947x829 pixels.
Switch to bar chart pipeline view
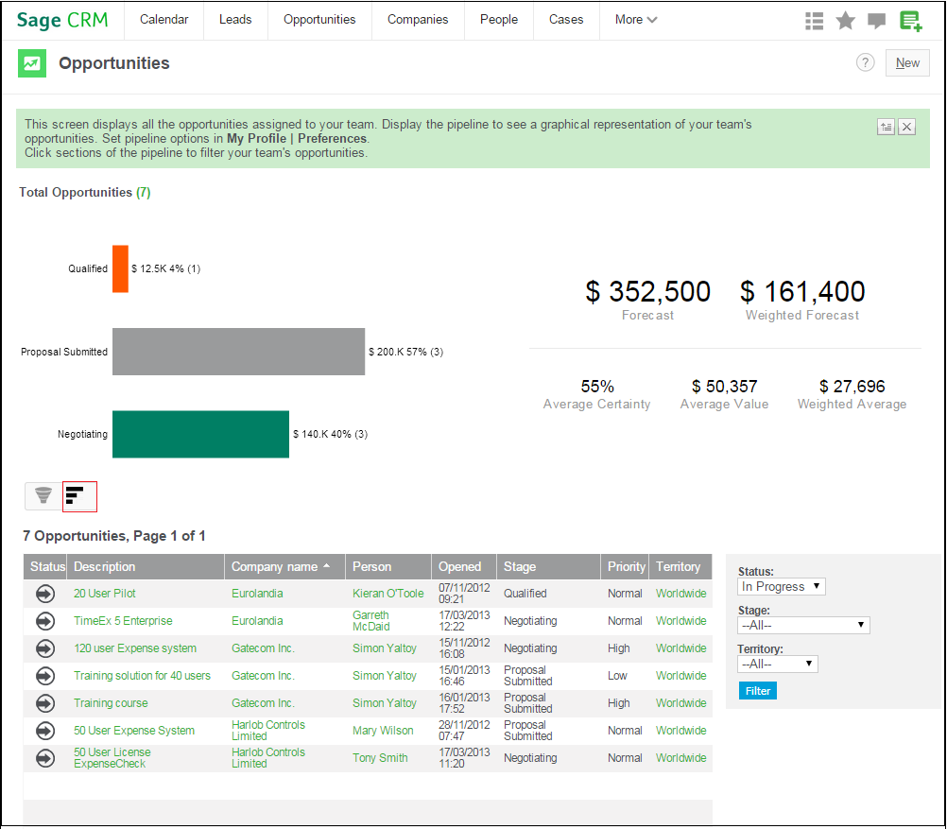[x=79, y=496]
